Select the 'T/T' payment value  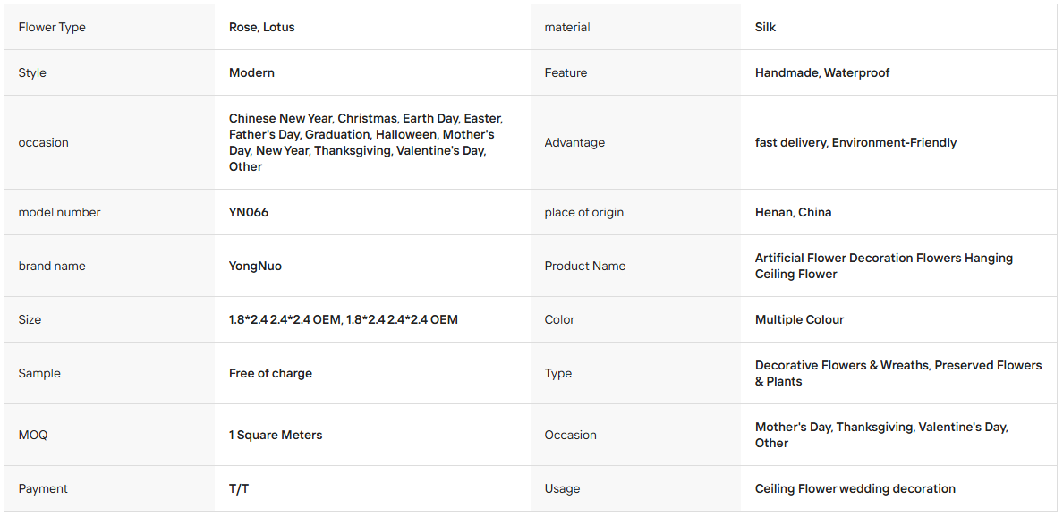[239, 488]
